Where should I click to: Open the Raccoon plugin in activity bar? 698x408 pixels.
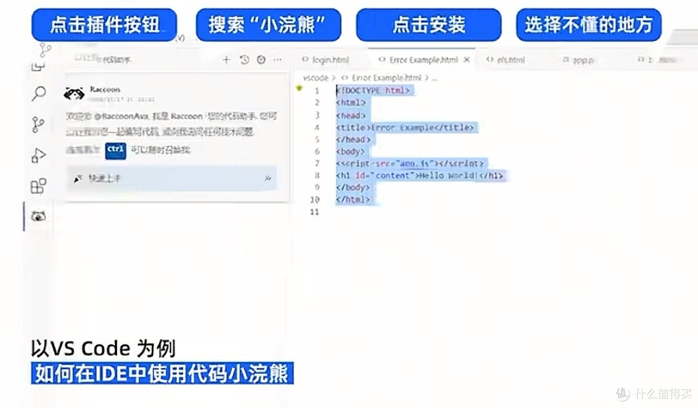pyautogui.click(x=38, y=216)
